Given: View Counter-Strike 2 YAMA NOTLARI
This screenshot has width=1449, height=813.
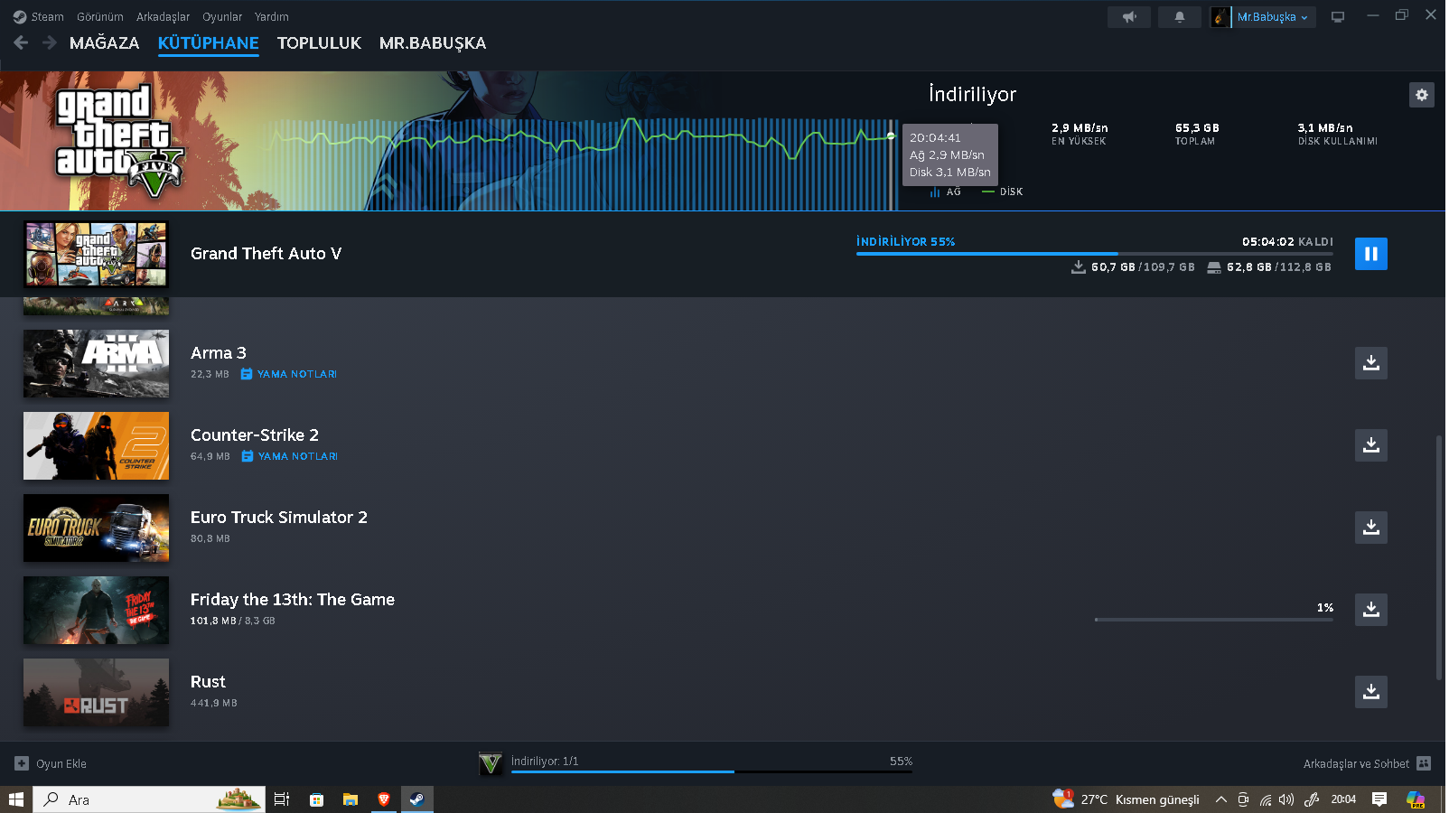Looking at the screenshot, I should point(290,456).
